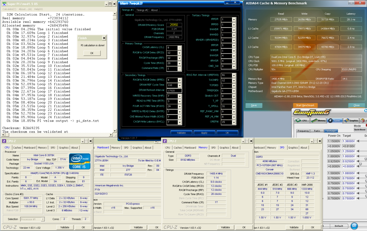Click the Apply button in MemTweakIt

tap(204, 133)
